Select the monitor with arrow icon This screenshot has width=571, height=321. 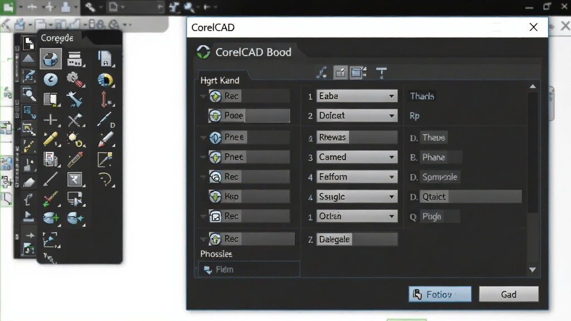click(75, 199)
